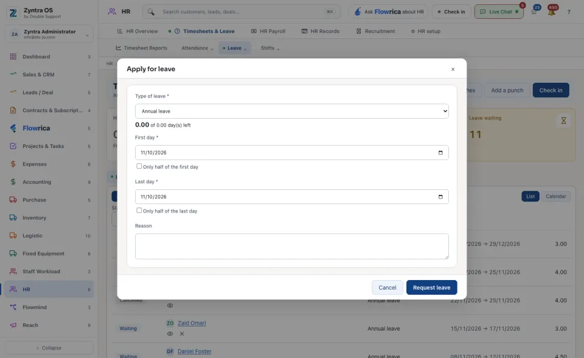The width and height of the screenshot is (584, 358).
Task: Expand the Attendance submenu
Action: [197, 48]
